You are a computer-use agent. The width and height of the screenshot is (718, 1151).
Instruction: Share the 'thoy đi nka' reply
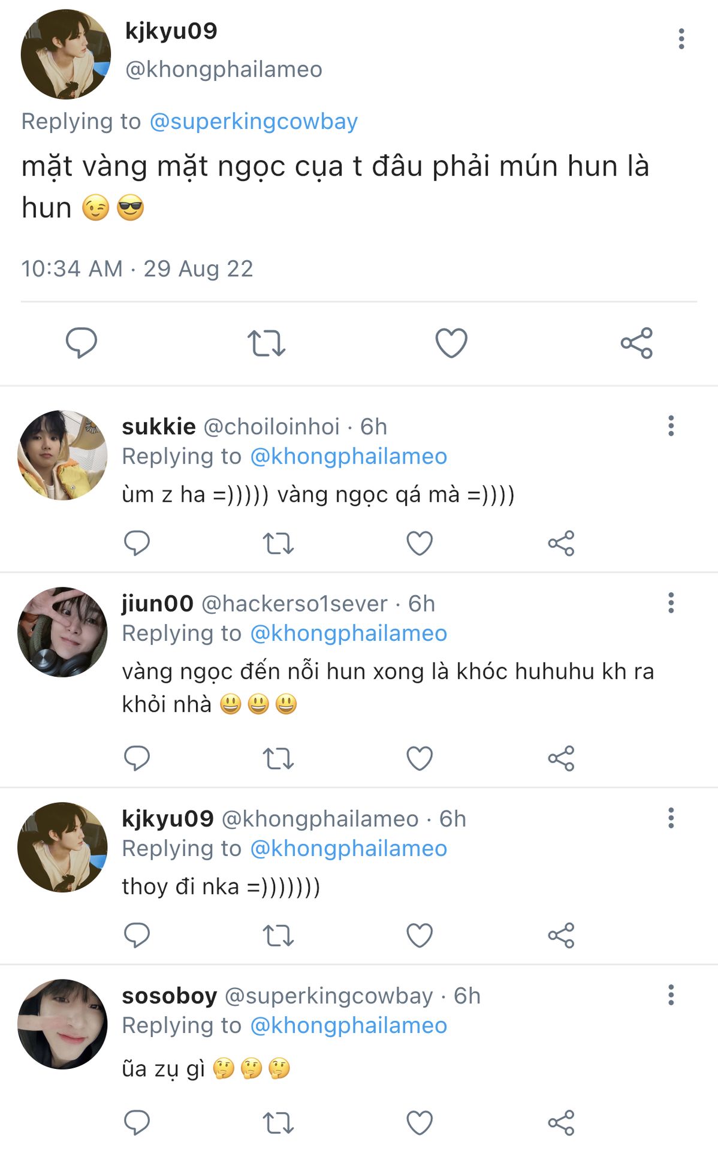click(x=561, y=935)
